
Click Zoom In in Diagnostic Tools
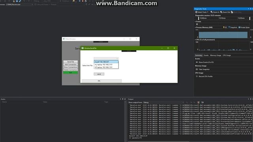coord(215,12)
